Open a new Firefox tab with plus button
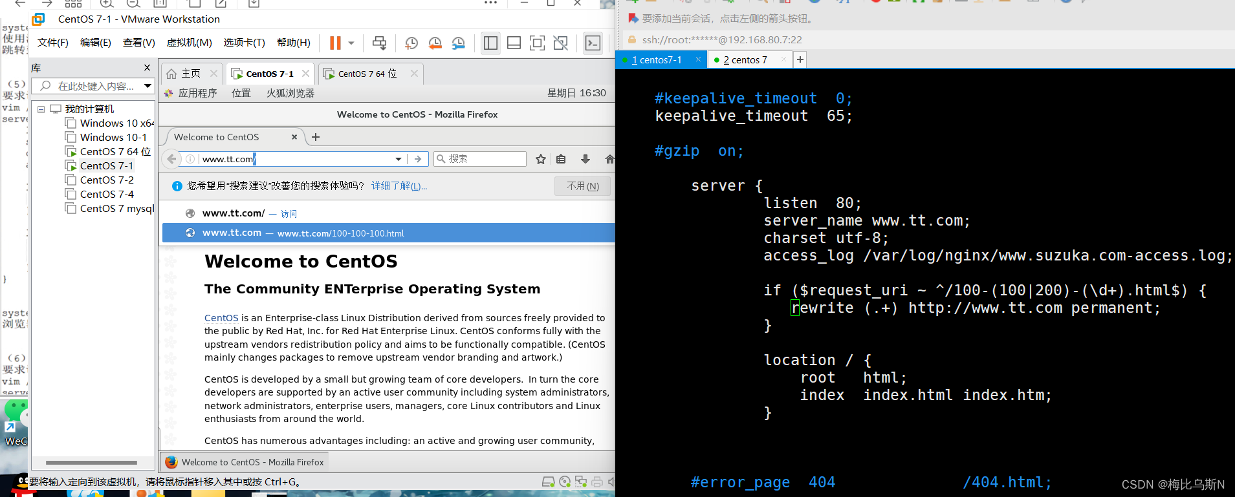The height and width of the screenshot is (497, 1235). pyautogui.click(x=316, y=137)
